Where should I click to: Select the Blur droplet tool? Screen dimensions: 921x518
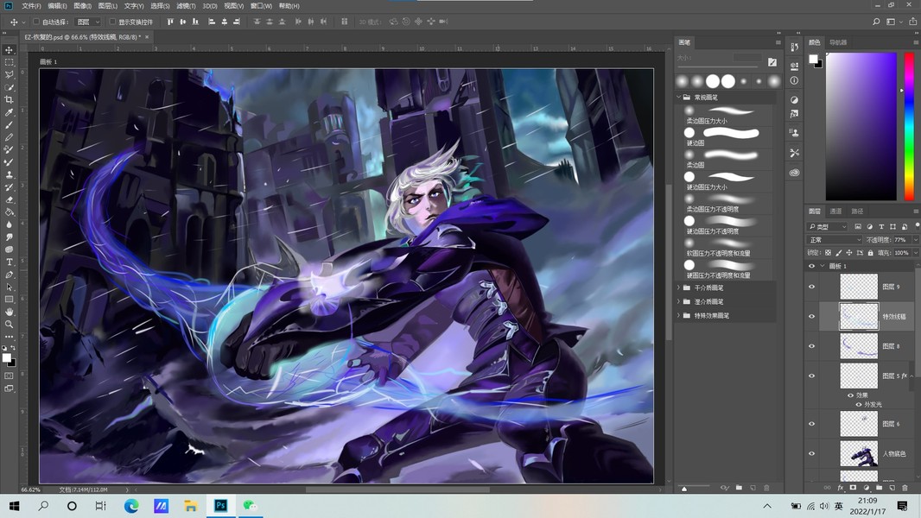(x=9, y=224)
